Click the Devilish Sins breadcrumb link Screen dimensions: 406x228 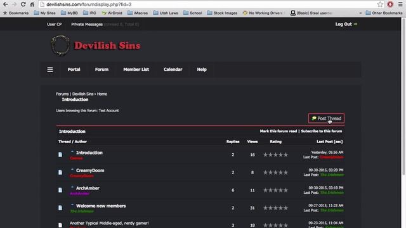[82, 94]
